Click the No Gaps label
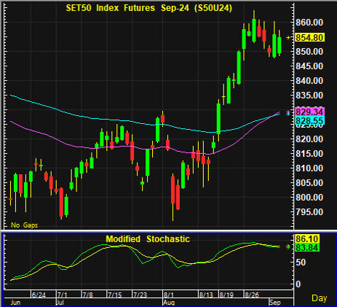 coord(25,225)
